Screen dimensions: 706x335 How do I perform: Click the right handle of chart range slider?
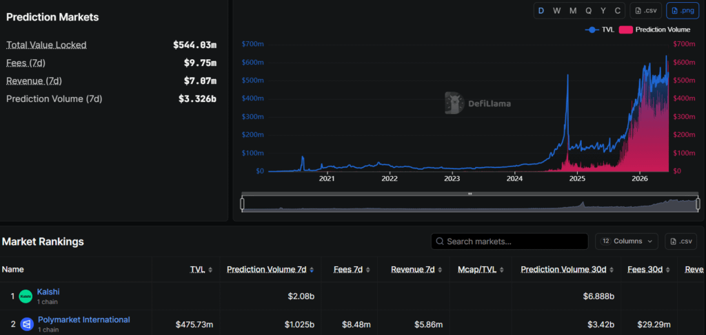(698, 204)
